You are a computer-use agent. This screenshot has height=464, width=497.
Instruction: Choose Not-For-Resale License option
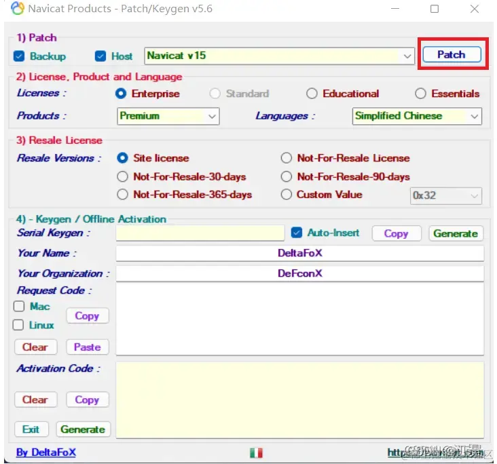point(287,158)
